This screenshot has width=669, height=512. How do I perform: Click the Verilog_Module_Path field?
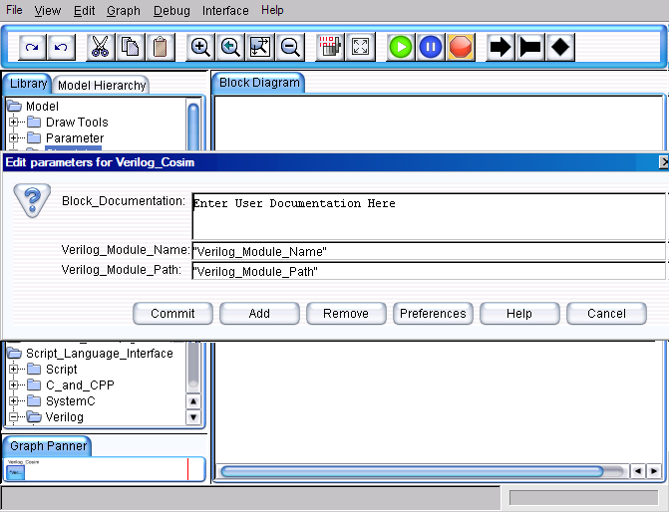coord(429,271)
